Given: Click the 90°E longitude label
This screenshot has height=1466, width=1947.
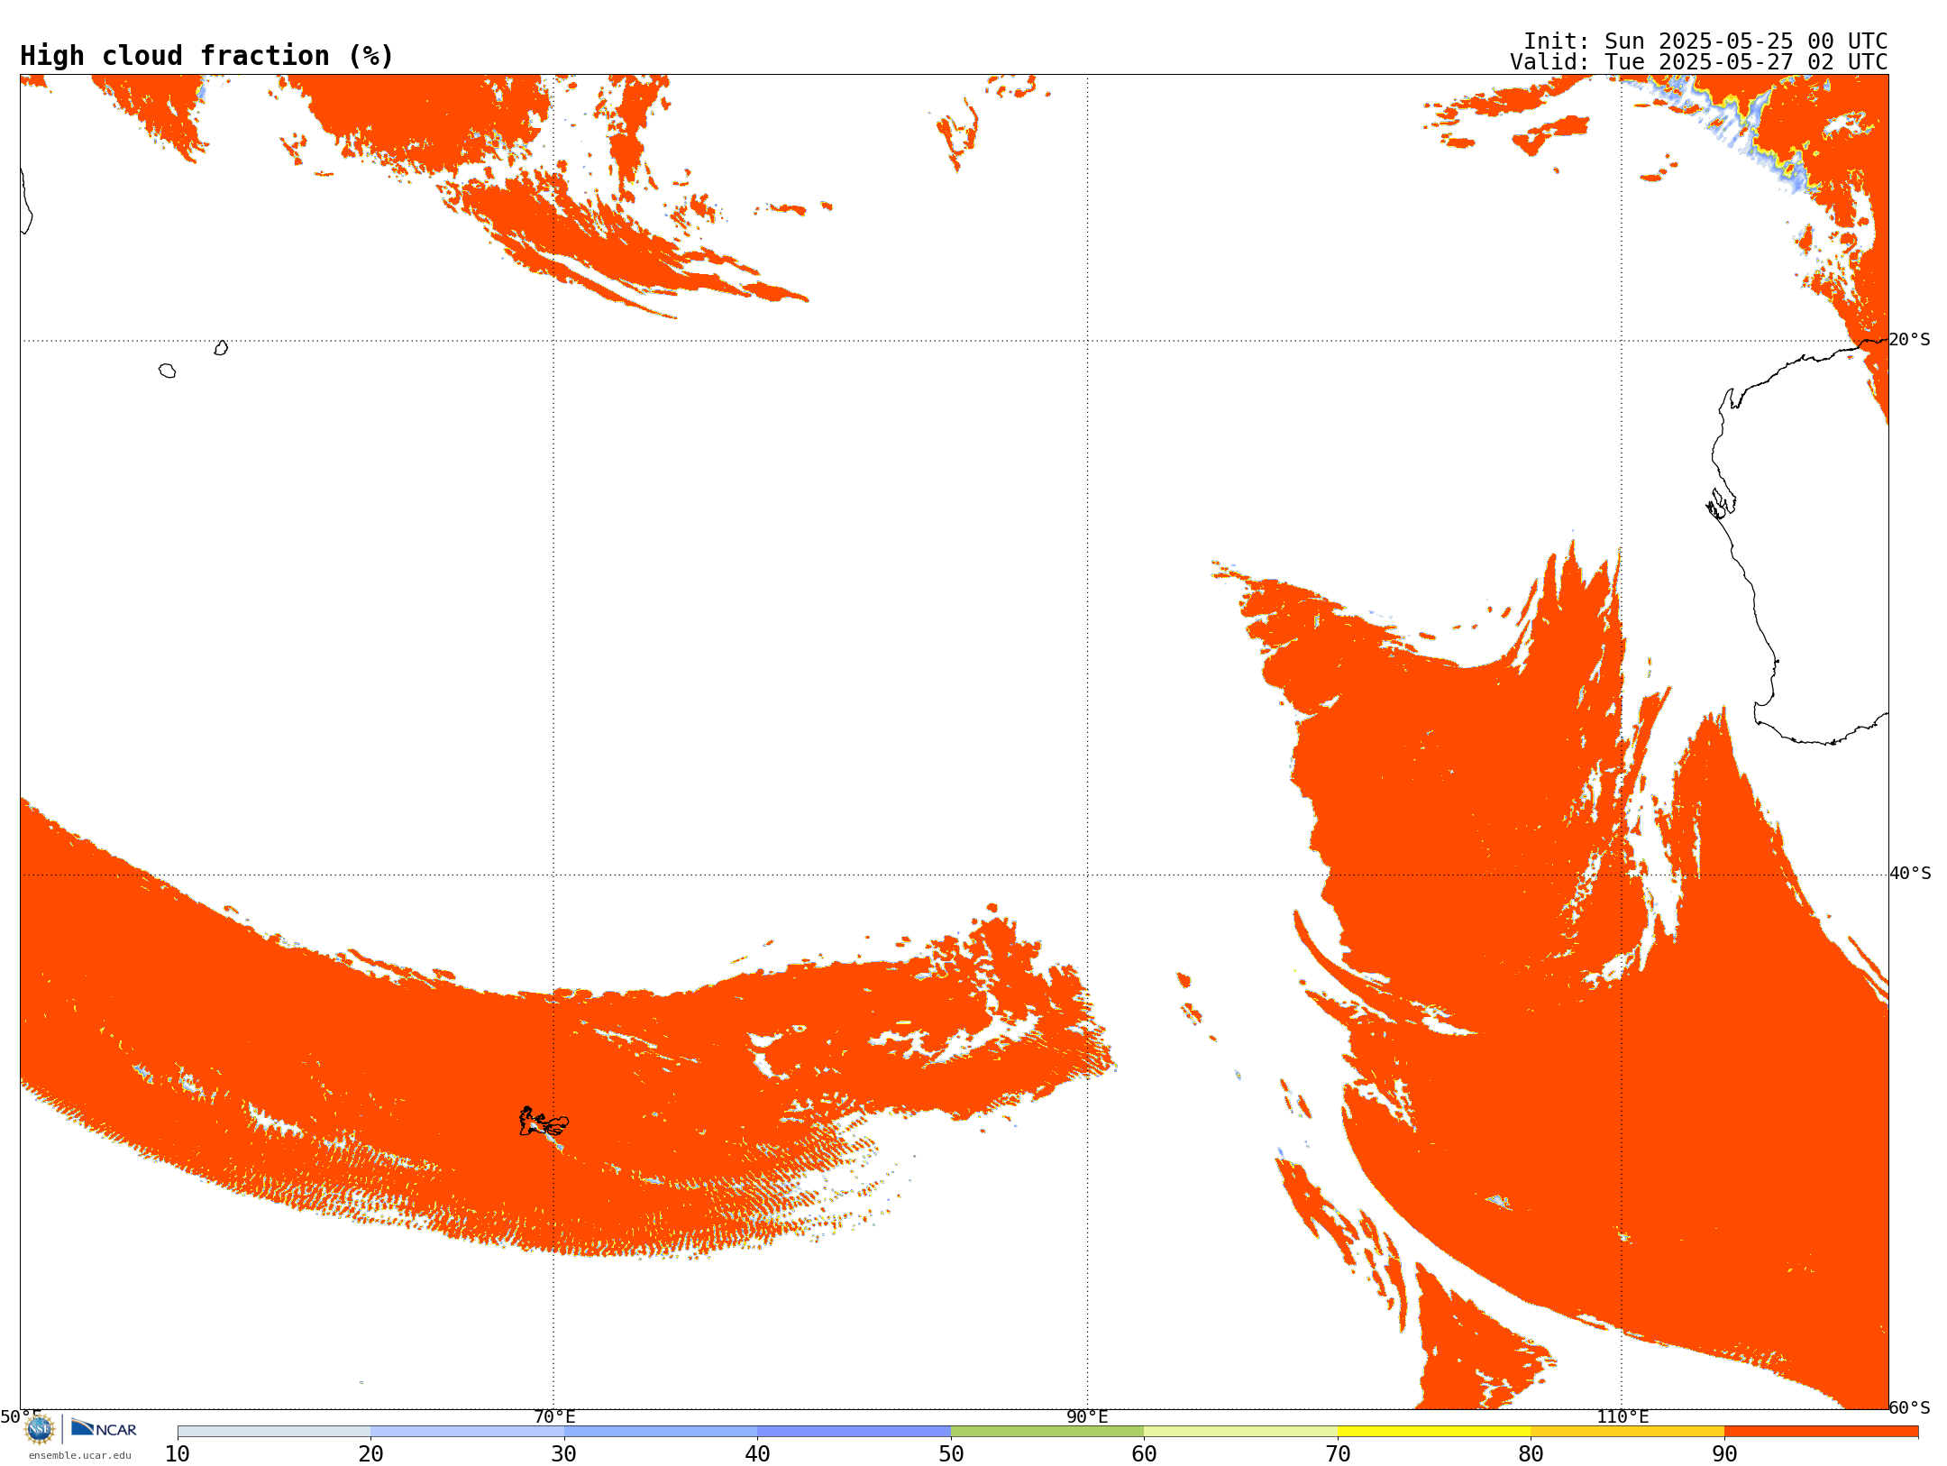Looking at the screenshot, I should coord(1087,1417).
